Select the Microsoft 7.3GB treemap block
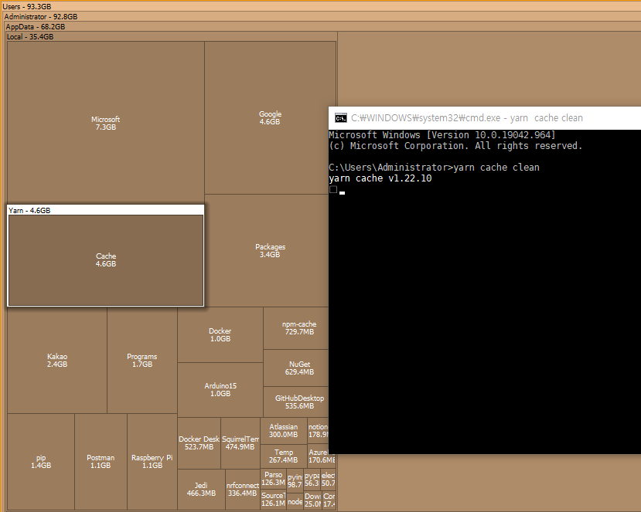The height and width of the screenshot is (512, 641). (105, 123)
